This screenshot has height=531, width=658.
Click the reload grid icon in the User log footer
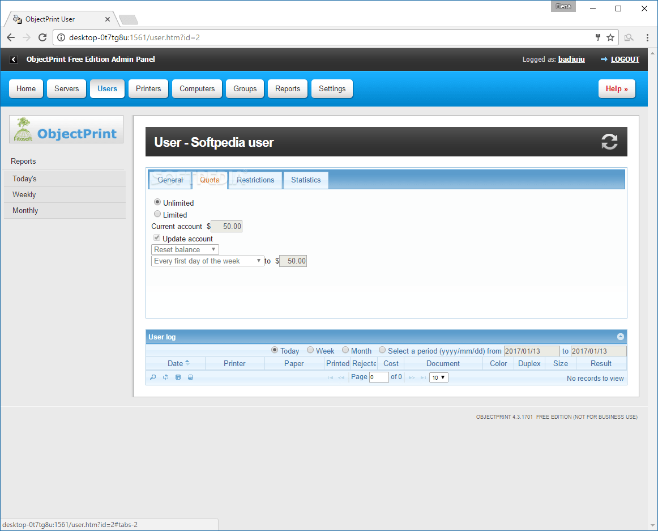(x=166, y=377)
